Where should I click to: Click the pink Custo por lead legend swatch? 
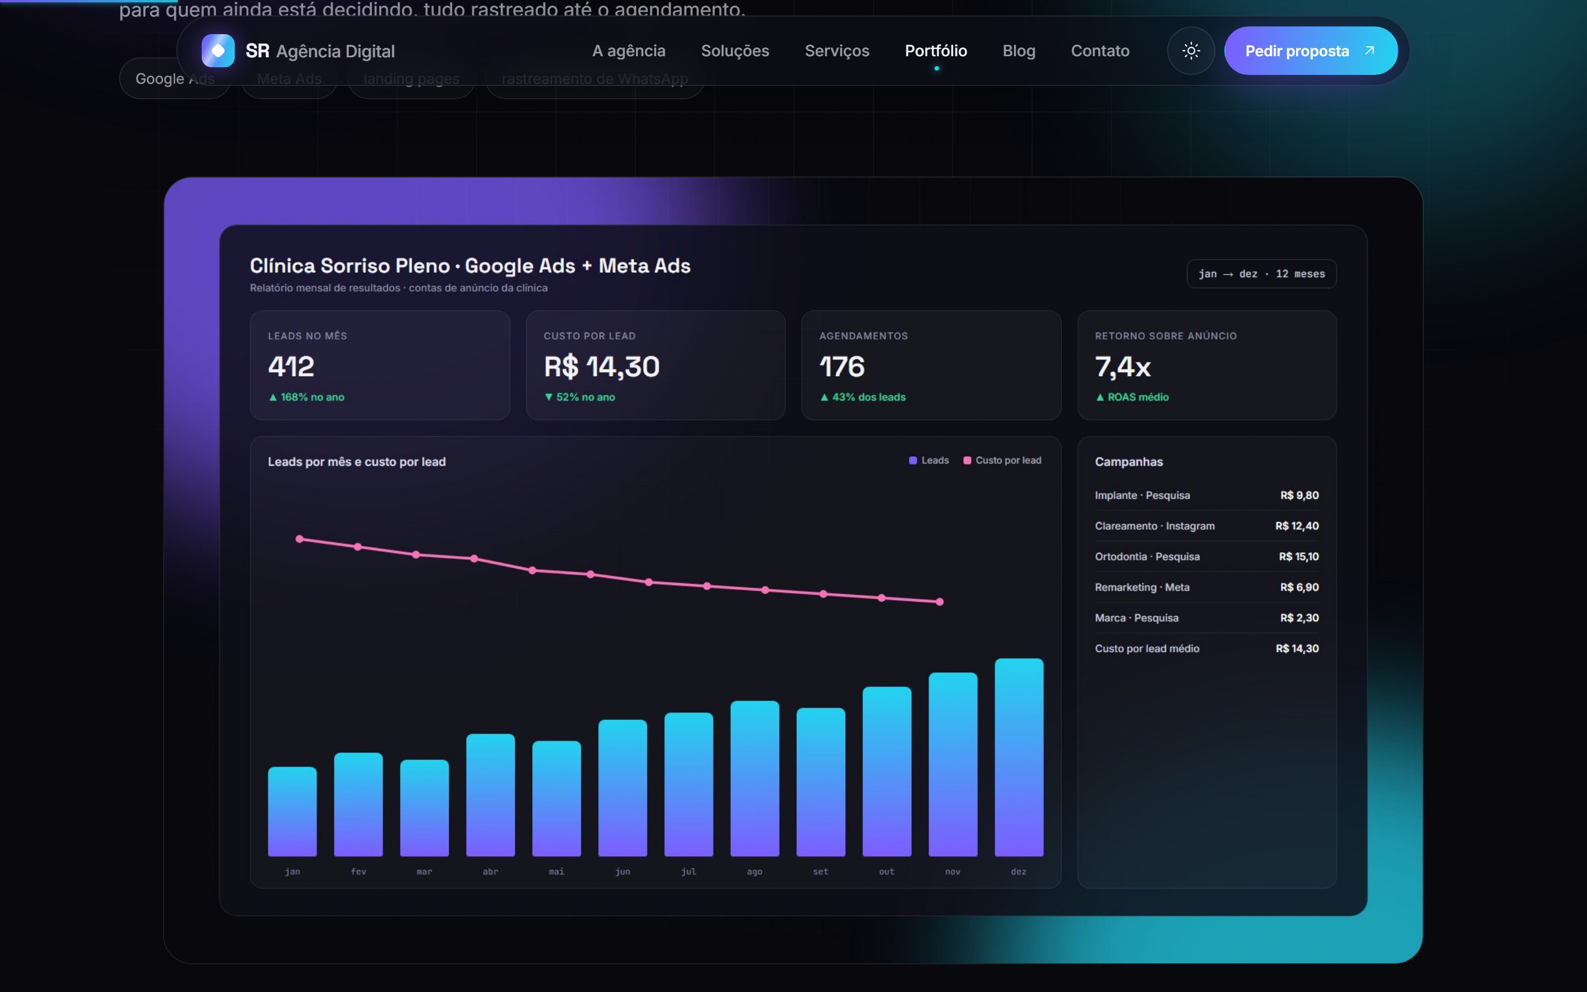[x=967, y=461]
